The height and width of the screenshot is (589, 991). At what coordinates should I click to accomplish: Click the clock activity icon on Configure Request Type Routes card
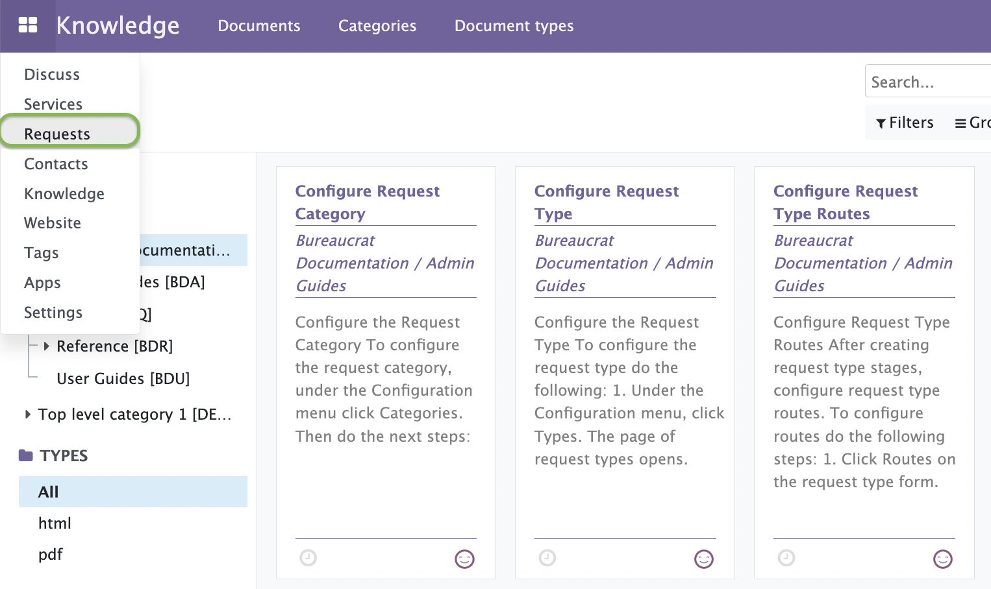[786, 558]
